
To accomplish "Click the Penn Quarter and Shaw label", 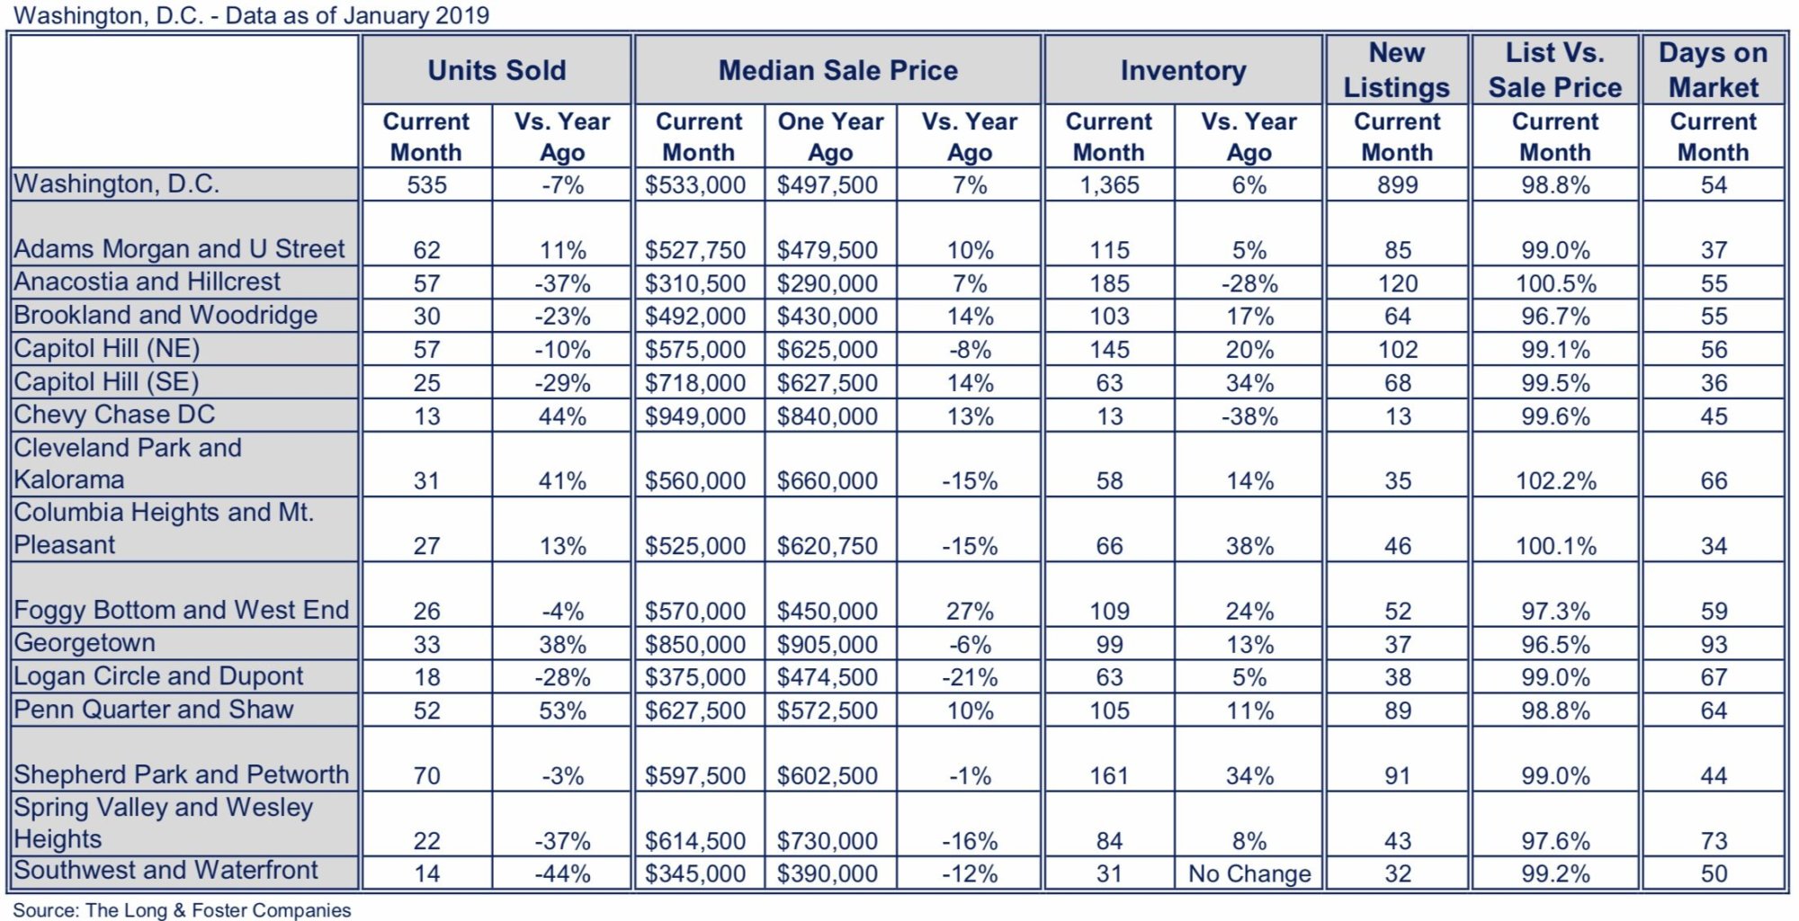I will [154, 710].
